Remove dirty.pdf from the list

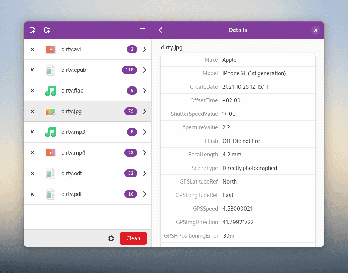[32, 194]
